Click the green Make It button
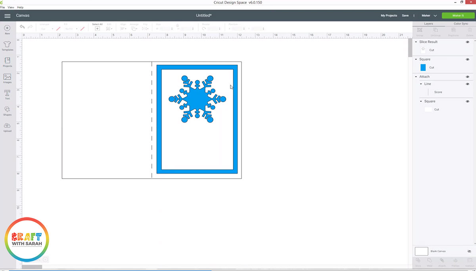The width and height of the screenshot is (476, 271). [458, 15]
